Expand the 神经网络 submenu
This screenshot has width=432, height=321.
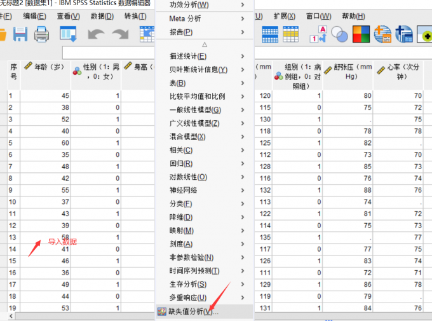click(x=205, y=190)
